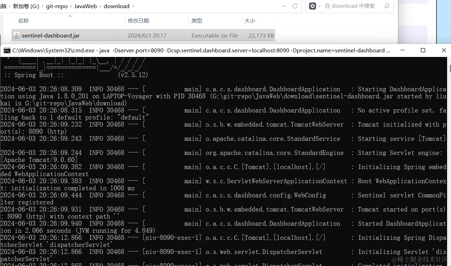Screen dimensions: 451x266
Task: Navigate to JavaWeb in the breadcrumb
Action: pos(86,6)
